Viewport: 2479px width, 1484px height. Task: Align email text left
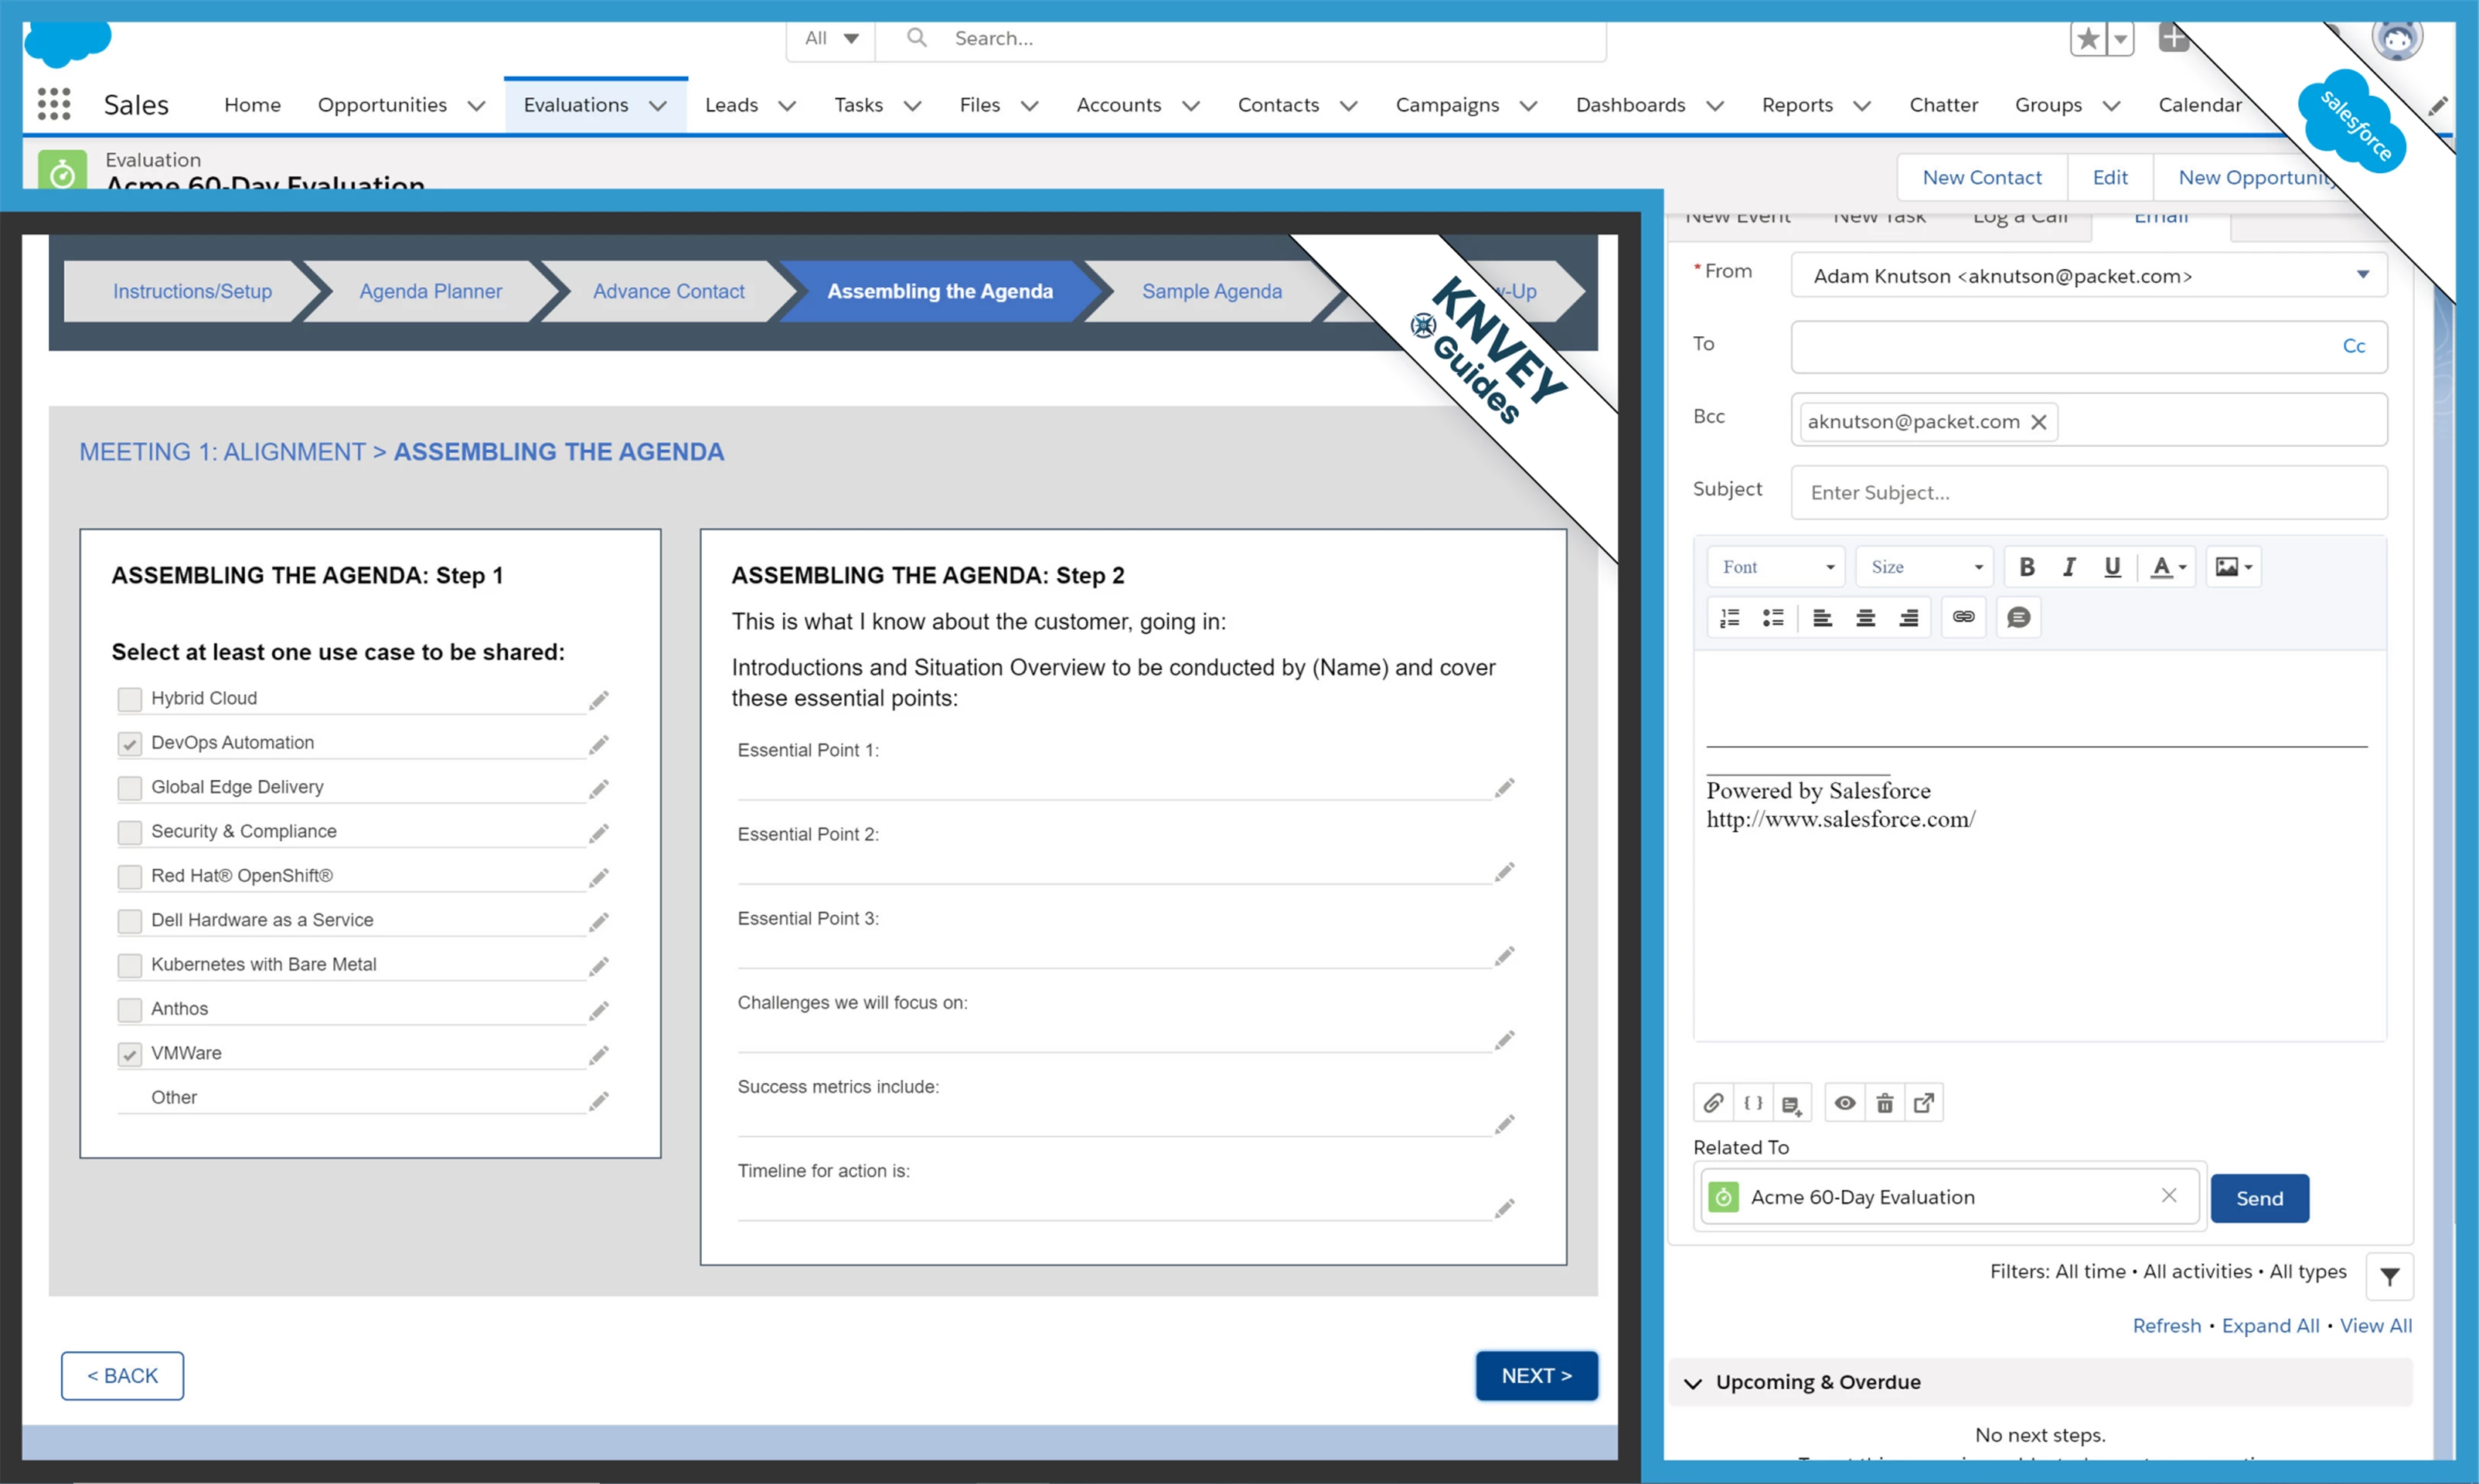(x=1822, y=618)
